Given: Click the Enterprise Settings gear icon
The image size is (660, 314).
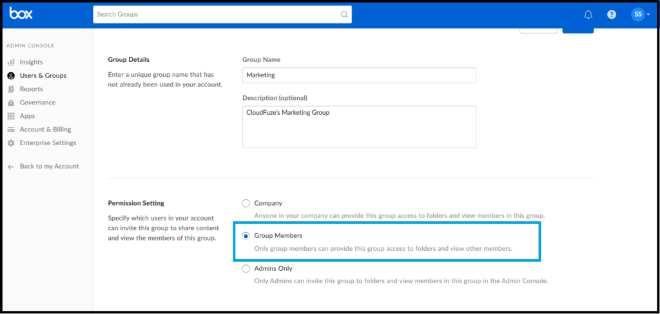Looking at the screenshot, I should coord(12,143).
